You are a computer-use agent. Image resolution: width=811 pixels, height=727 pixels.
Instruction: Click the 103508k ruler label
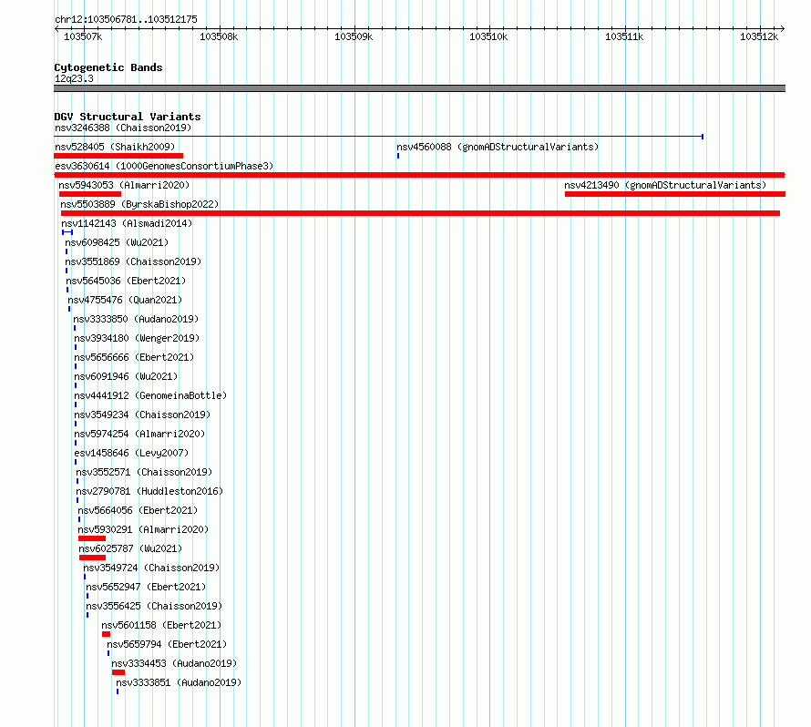219,36
